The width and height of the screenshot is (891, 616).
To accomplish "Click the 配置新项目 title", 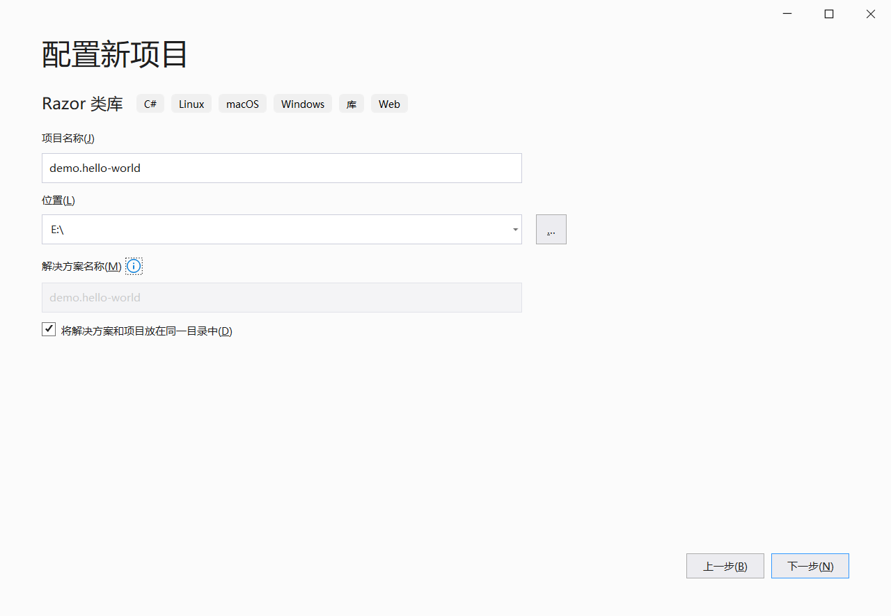I will tap(113, 54).
